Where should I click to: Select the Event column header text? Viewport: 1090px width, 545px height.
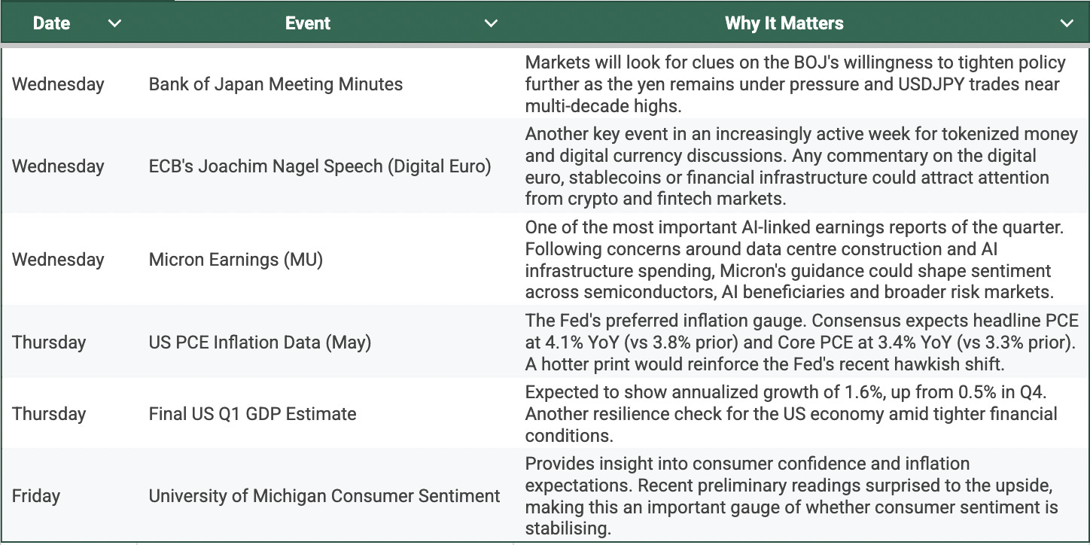308,23
